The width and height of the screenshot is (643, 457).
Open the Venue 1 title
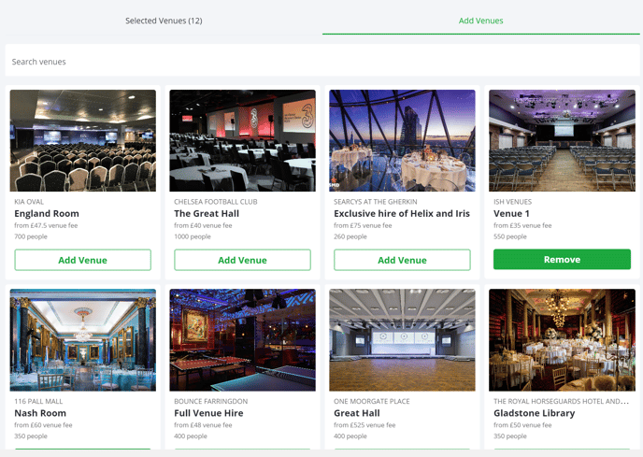click(x=511, y=213)
